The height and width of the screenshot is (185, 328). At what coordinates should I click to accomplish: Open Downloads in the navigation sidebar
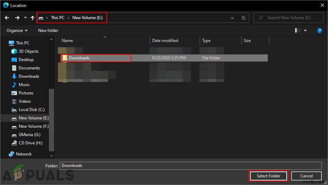tap(29, 76)
